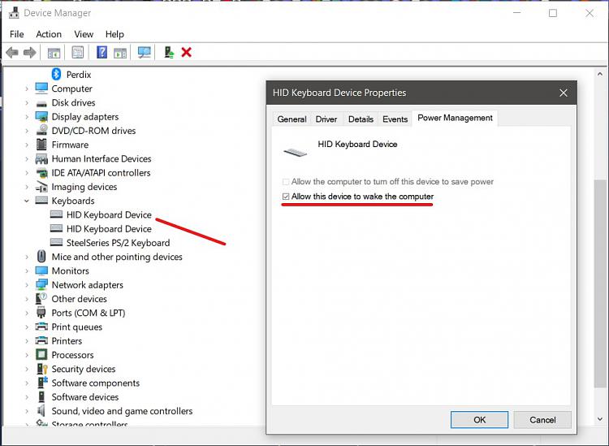Expand the Disk drives tree node
Viewport: 609px width, 446px height.
(x=27, y=103)
